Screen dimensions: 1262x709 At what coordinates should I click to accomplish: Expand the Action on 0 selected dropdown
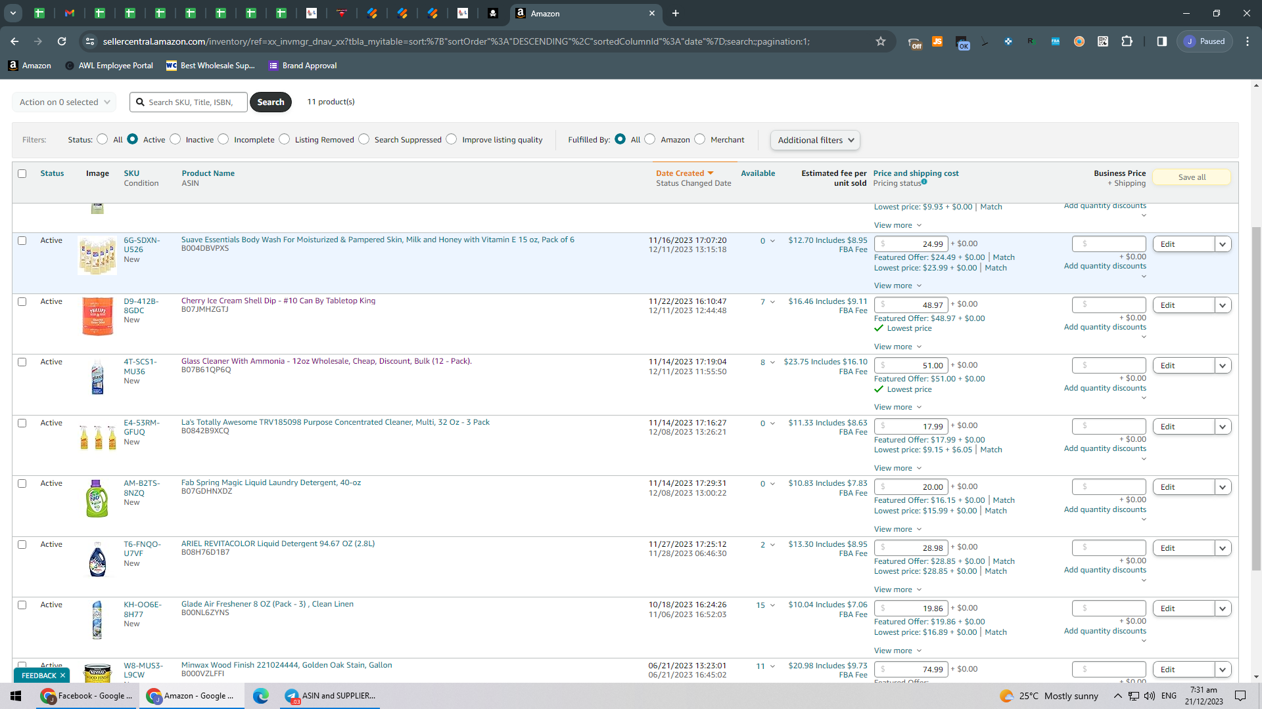pos(64,102)
